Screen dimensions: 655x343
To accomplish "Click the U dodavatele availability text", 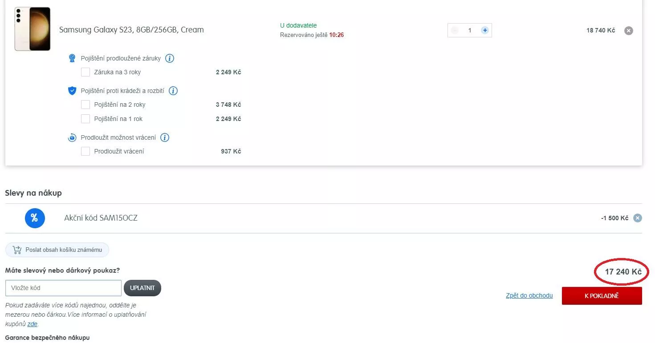I will click(298, 25).
